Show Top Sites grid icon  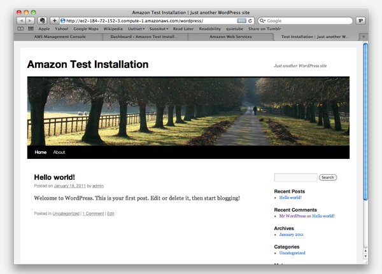point(30,29)
